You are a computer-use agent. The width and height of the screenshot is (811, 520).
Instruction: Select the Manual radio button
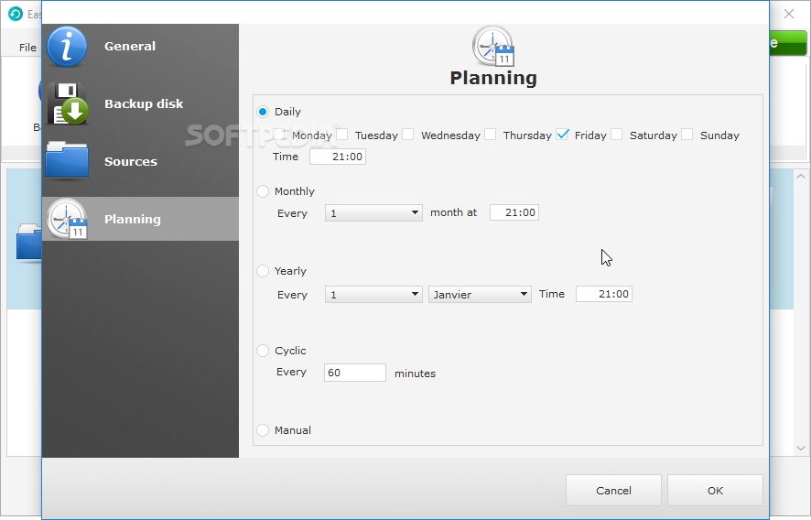263,430
